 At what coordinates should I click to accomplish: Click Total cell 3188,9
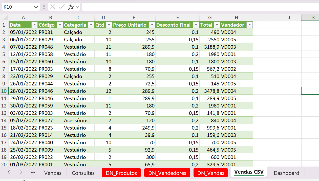(x=210, y=47)
